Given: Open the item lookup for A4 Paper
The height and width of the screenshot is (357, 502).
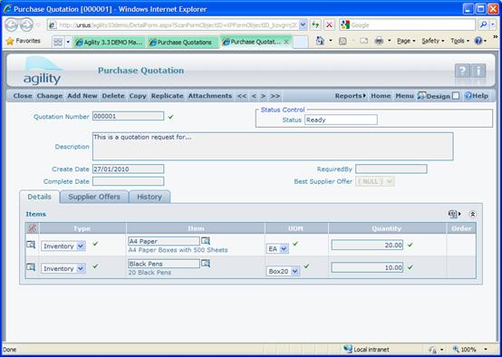Looking at the screenshot, I should click(206, 241).
